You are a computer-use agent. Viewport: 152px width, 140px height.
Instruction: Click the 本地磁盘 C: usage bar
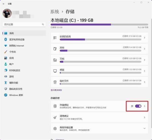(x=99, y=25)
